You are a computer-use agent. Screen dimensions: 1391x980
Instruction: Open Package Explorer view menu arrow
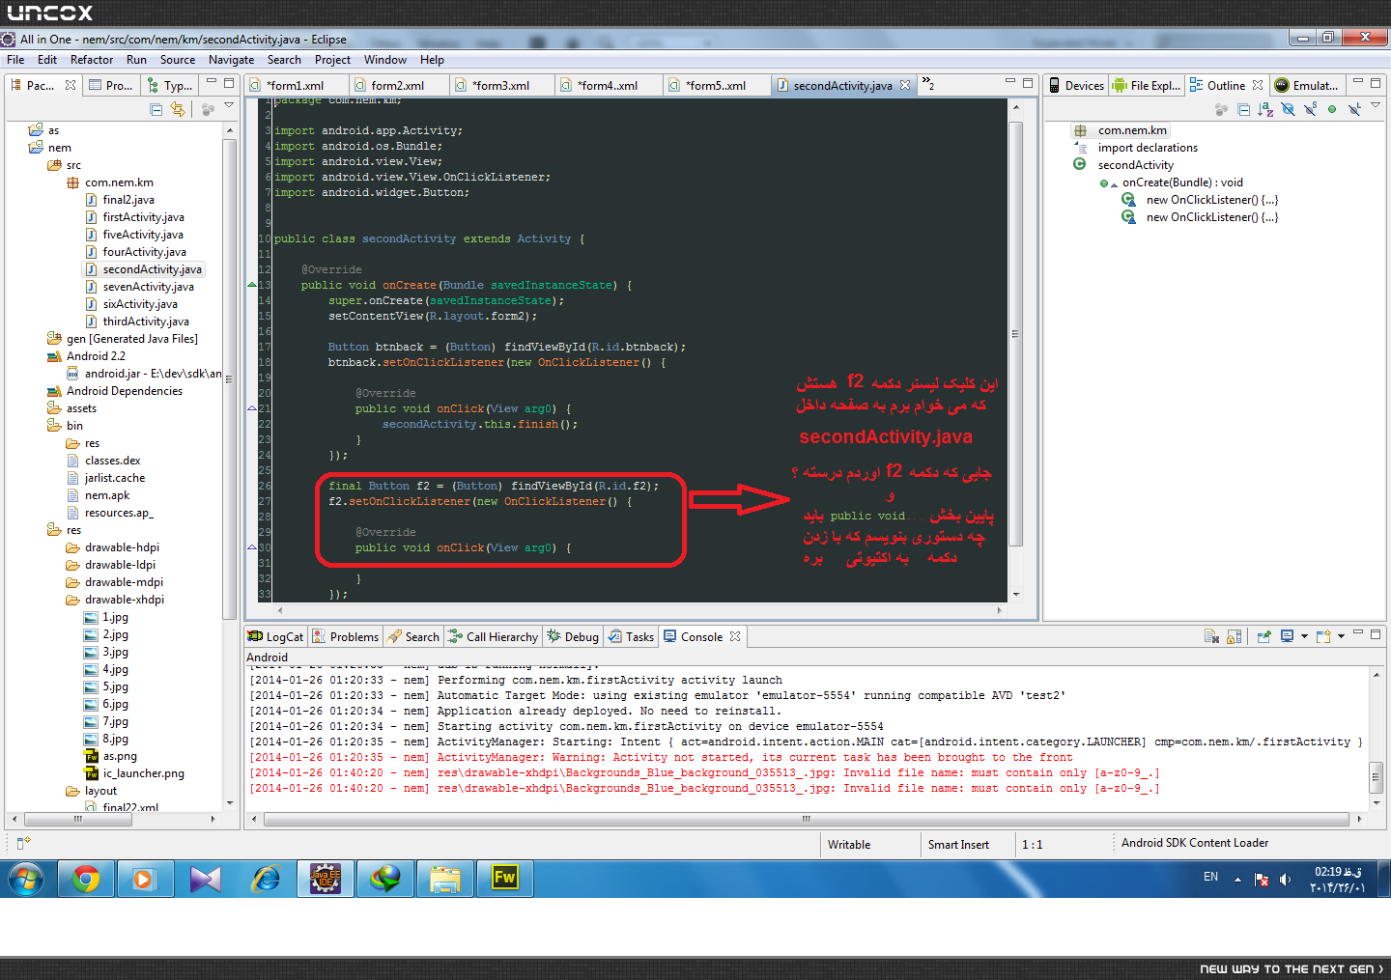tap(229, 106)
